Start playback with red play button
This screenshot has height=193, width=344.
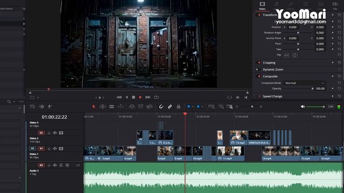140,97
